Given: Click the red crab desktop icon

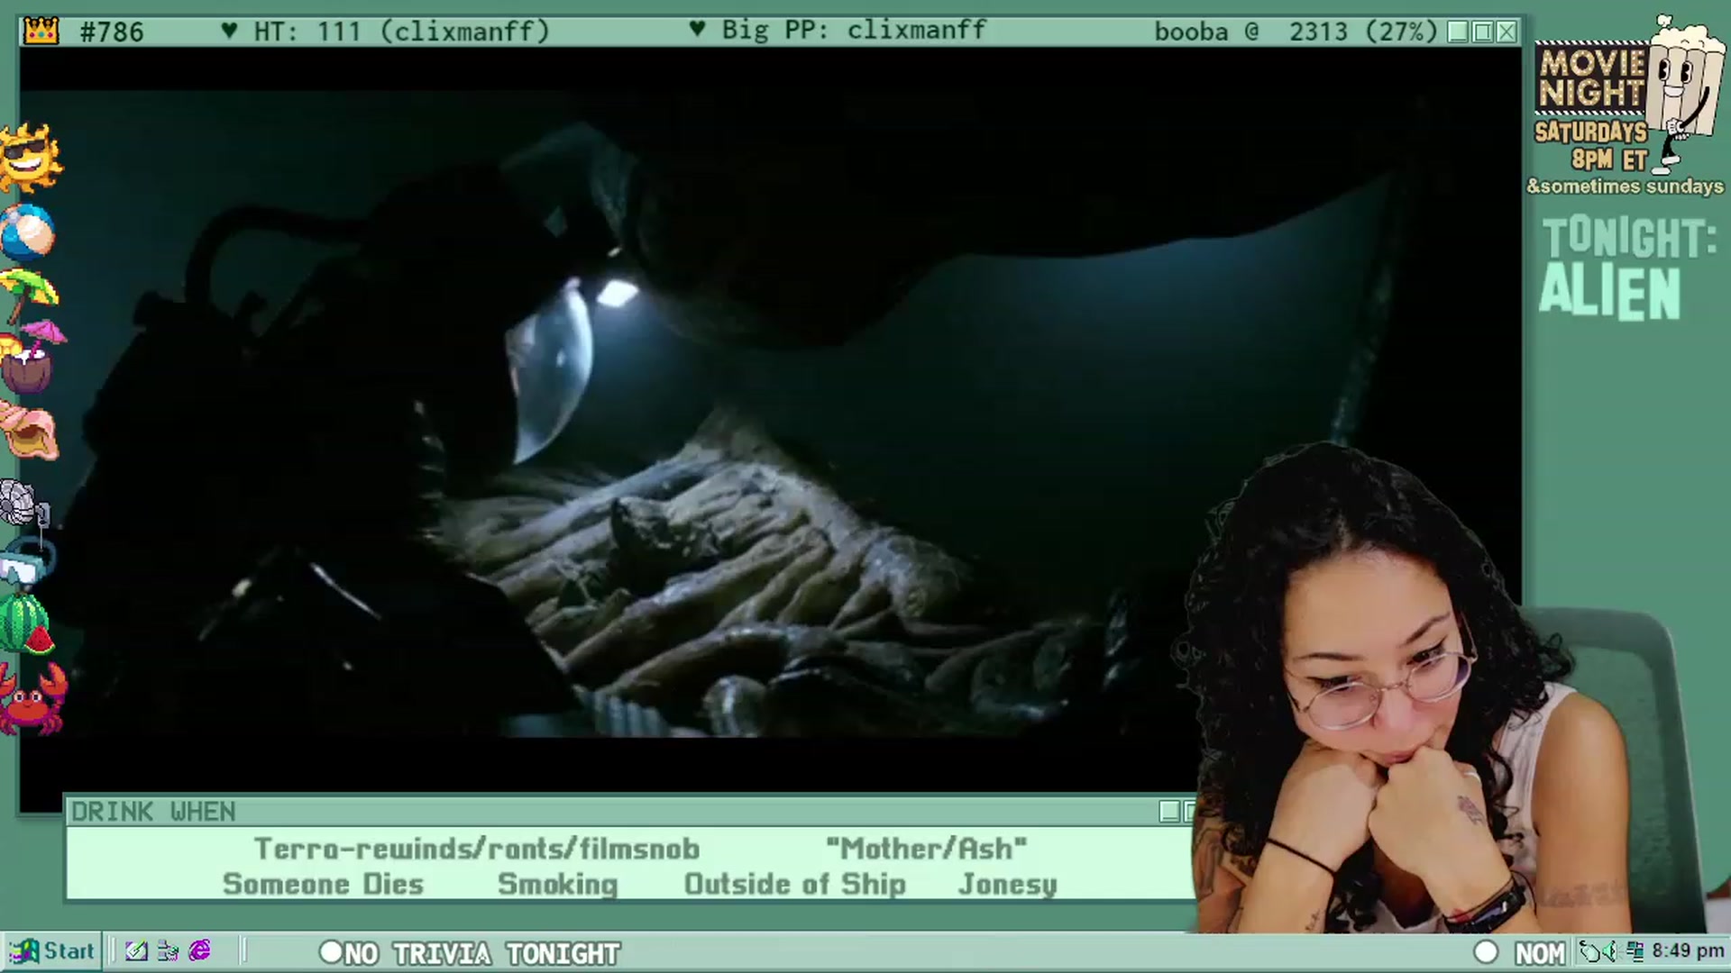Looking at the screenshot, I should pos(32,698).
